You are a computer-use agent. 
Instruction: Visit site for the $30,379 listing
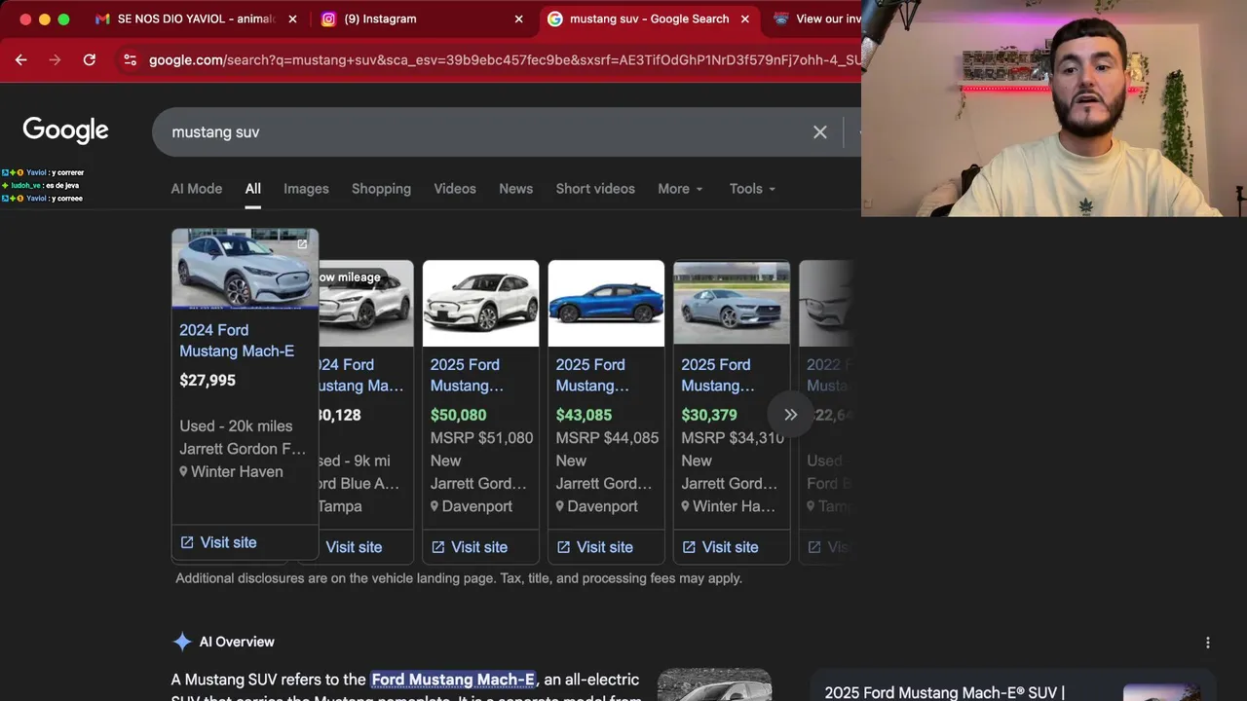(x=720, y=547)
